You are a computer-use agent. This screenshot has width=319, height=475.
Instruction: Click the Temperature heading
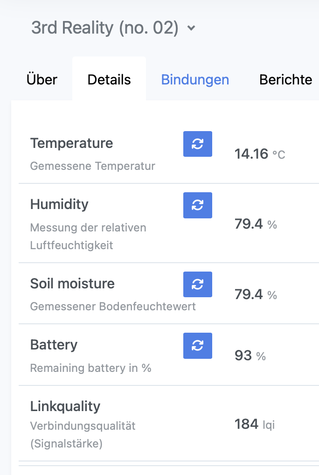click(71, 143)
